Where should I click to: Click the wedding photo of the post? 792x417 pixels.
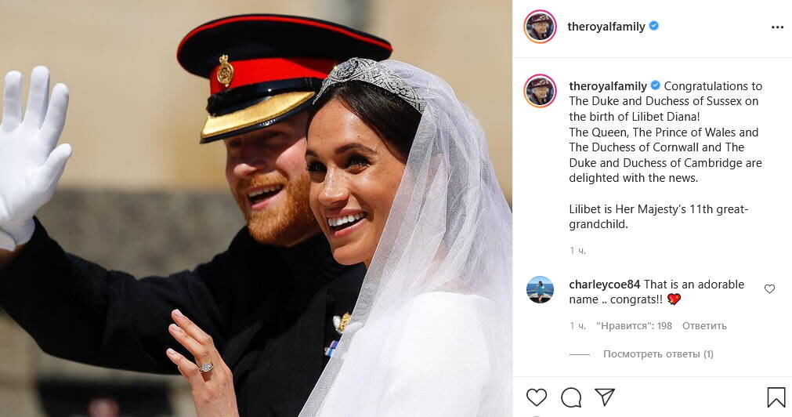[256, 208]
